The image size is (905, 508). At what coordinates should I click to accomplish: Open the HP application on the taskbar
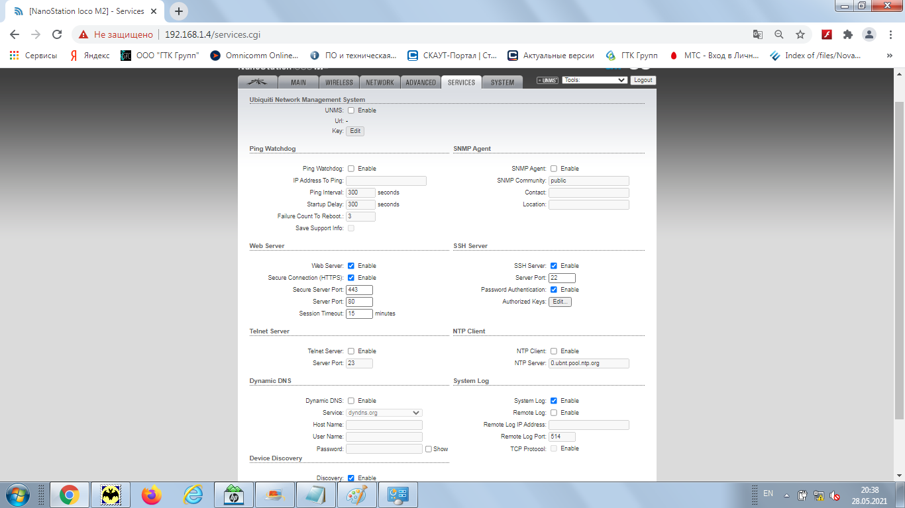[x=234, y=494]
